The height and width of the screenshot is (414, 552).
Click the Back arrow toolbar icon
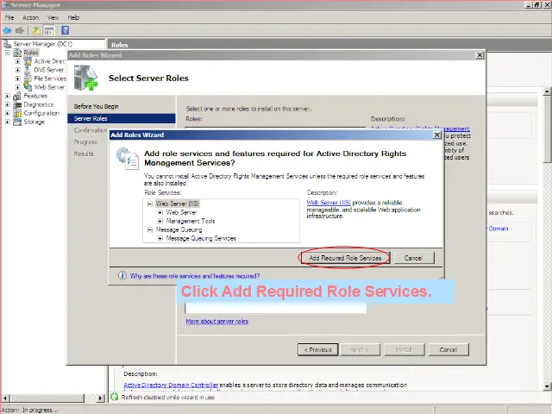pos(8,30)
